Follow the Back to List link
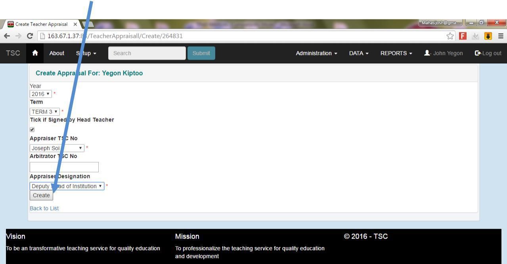The width and height of the screenshot is (507, 264). pyautogui.click(x=44, y=208)
